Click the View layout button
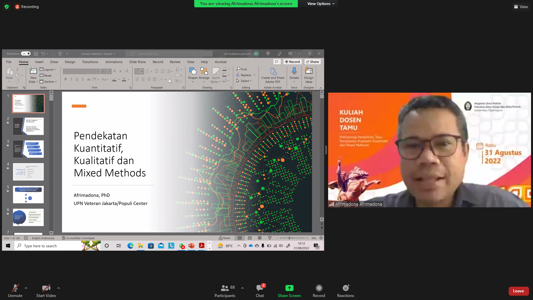 (521, 7)
